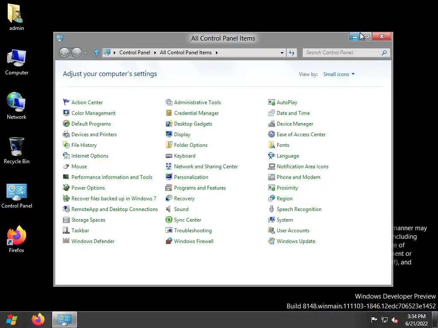Open the Display link
The image size is (438, 328).
tap(182, 135)
